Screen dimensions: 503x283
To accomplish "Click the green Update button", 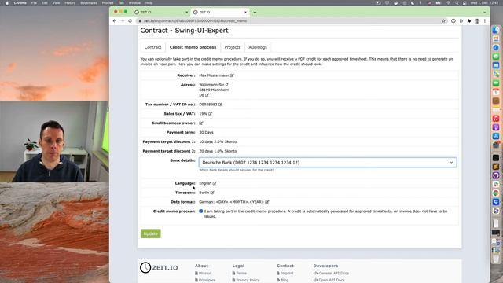I will click(150, 233).
